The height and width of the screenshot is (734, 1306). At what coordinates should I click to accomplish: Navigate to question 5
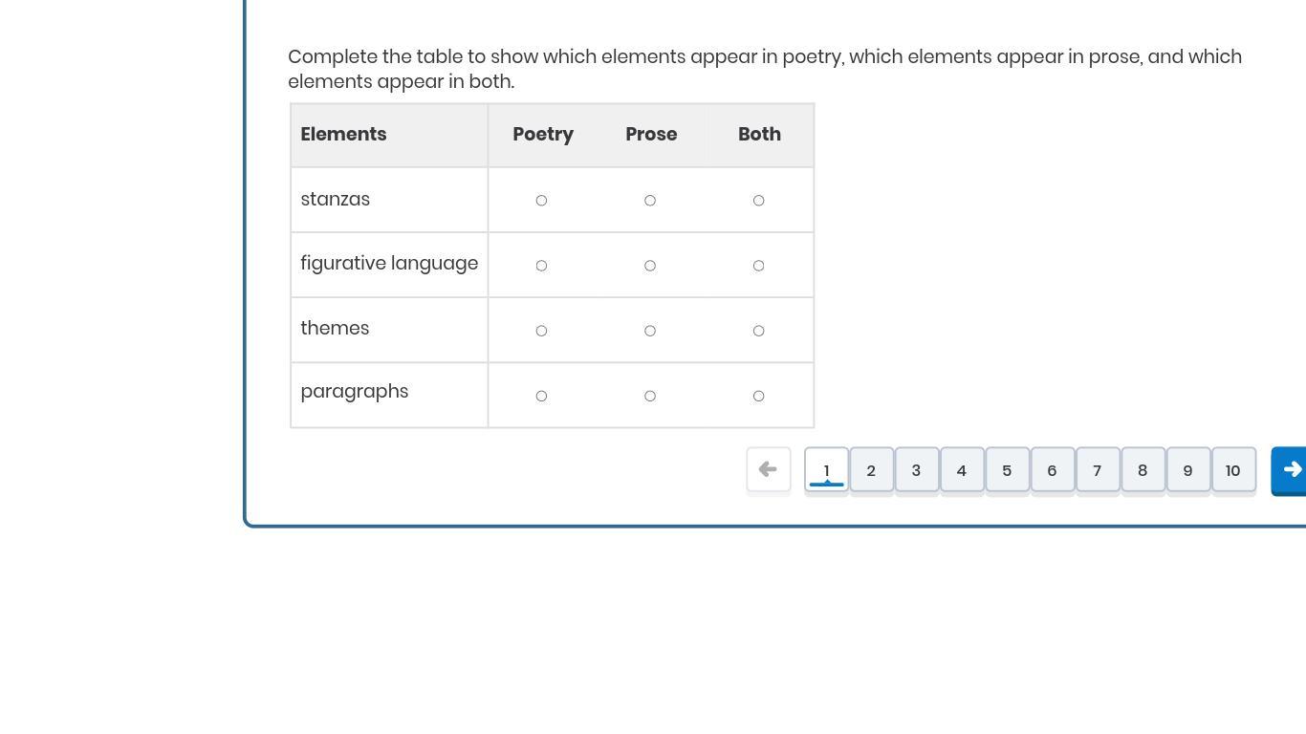pyautogui.click(x=1007, y=470)
